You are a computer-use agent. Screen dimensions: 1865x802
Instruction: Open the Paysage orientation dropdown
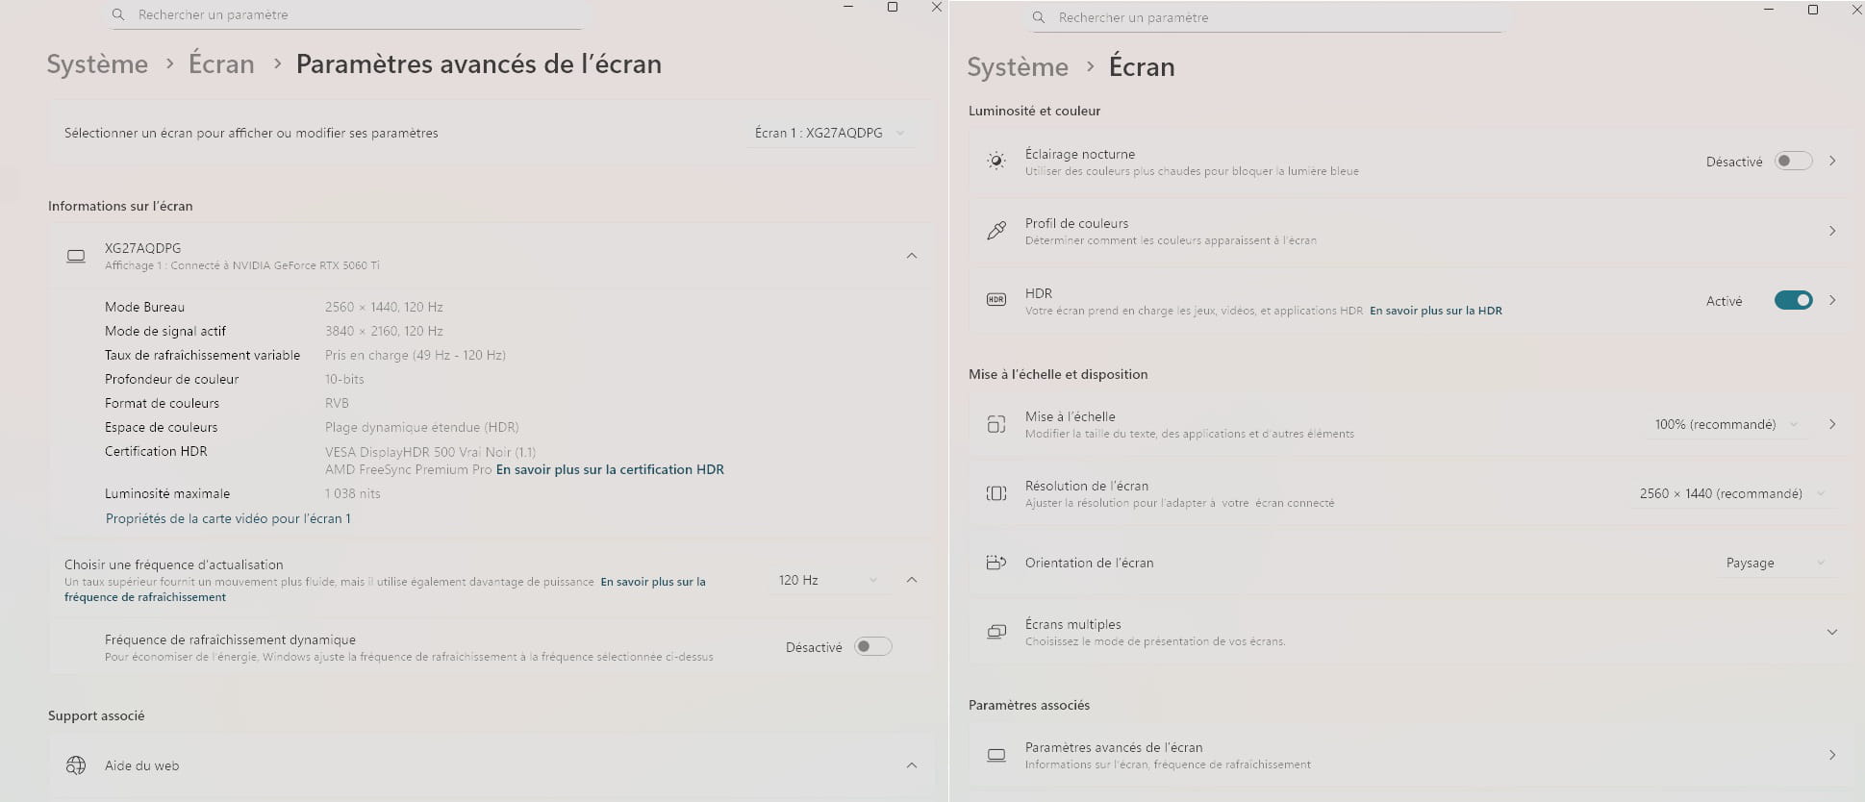point(1775,563)
